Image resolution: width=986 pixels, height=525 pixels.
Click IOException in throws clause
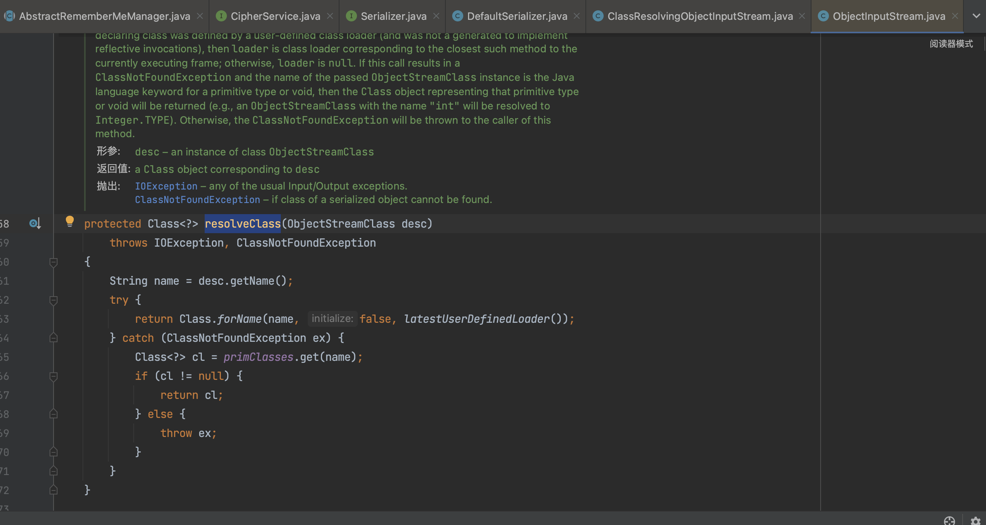click(189, 243)
